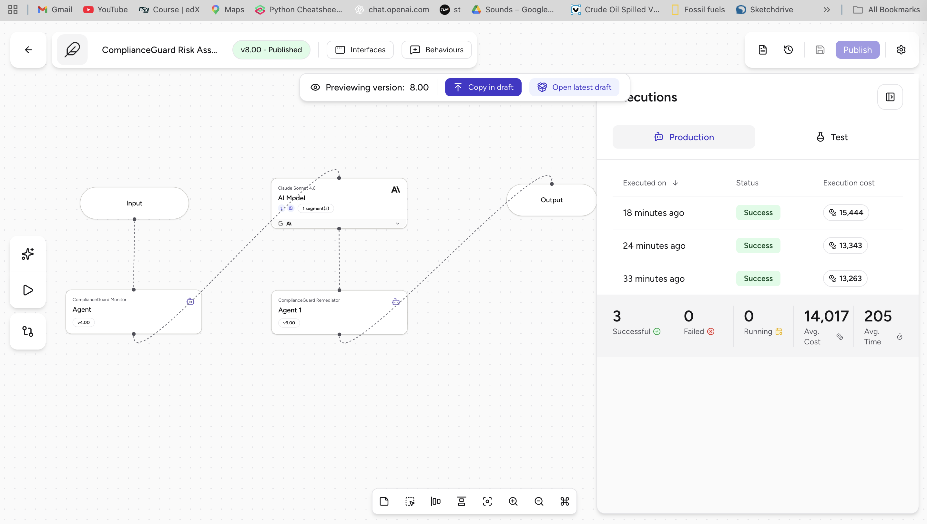
Task: Click the Copy in draft button
Action: [483, 88]
